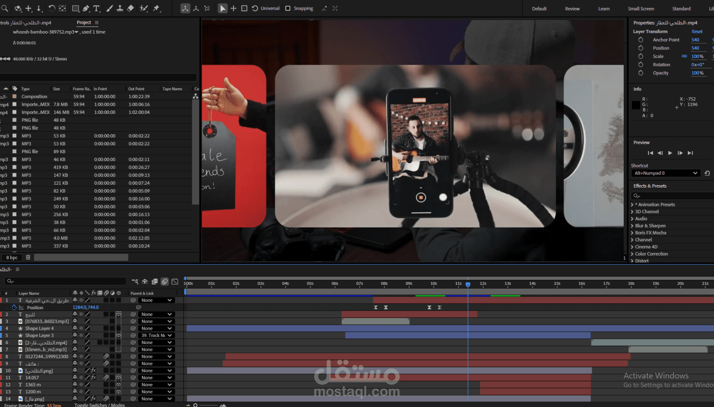This screenshot has height=407, width=714.
Task: Toggle the Motion Blur enable button in timeline
Action: (x=165, y=281)
